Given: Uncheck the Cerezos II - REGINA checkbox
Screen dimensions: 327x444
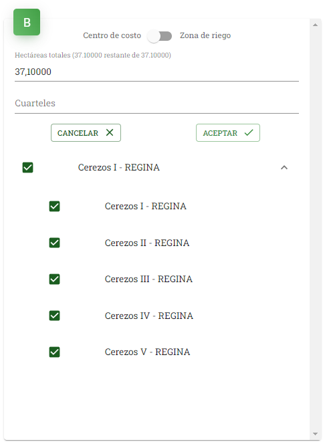Looking at the screenshot, I should pyautogui.click(x=54, y=243).
